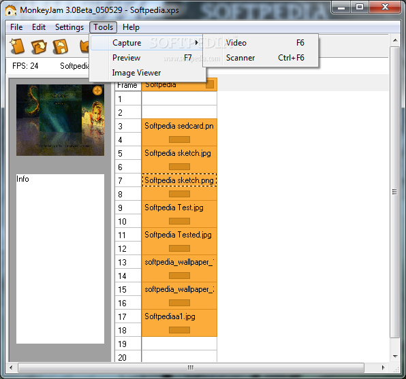This screenshot has height=379, width=406.
Task: Open the Settings menu
Action: pos(69,27)
